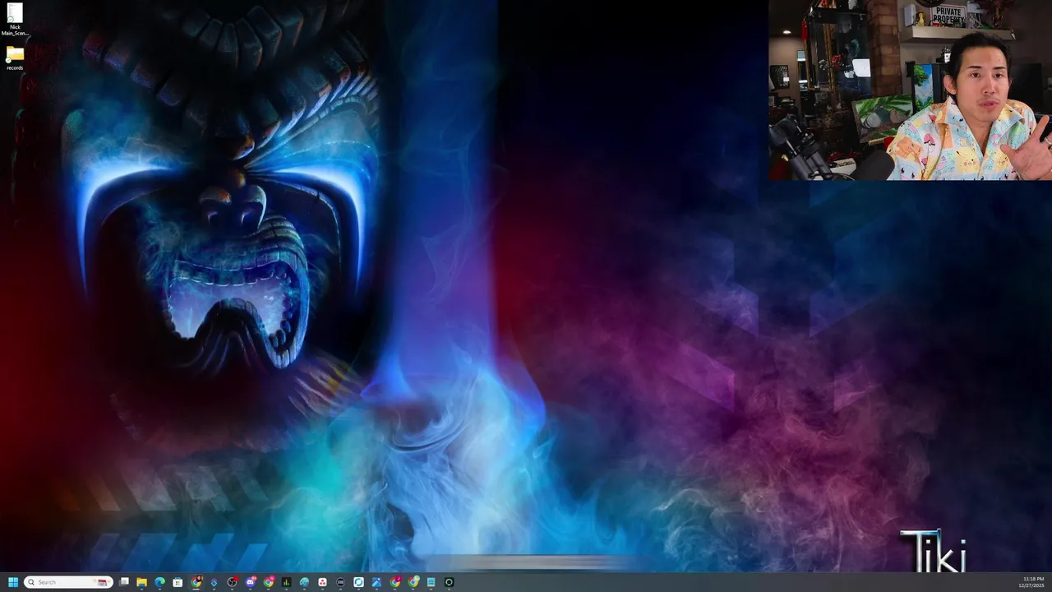Open the Notepad taskbar icon

pos(431,582)
